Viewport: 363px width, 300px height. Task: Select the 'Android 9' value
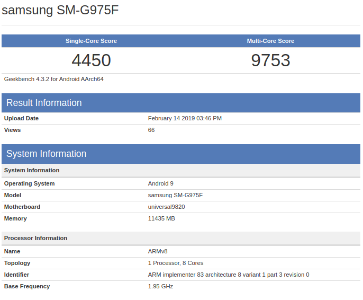click(x=161, y=183)
